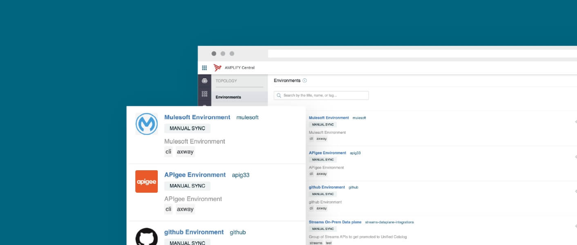Click 'APIgee Environment' gray description in enlarged card

click(193, 199)
